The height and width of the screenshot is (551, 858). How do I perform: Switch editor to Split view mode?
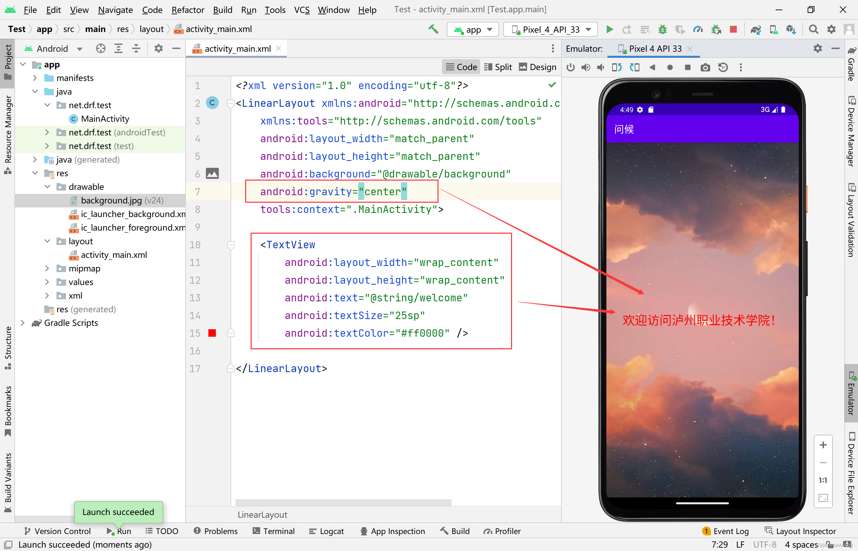coord(498,67)
